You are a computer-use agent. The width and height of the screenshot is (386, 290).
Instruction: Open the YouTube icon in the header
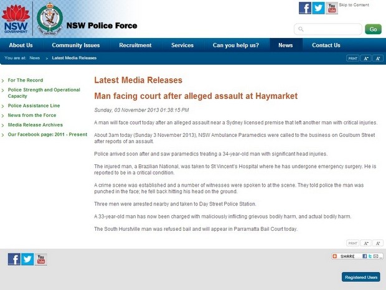coord(331,8)
